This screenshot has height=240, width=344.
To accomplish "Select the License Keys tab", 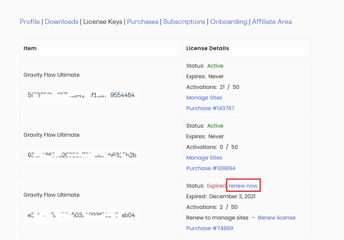I will click(x=103, y=22).
